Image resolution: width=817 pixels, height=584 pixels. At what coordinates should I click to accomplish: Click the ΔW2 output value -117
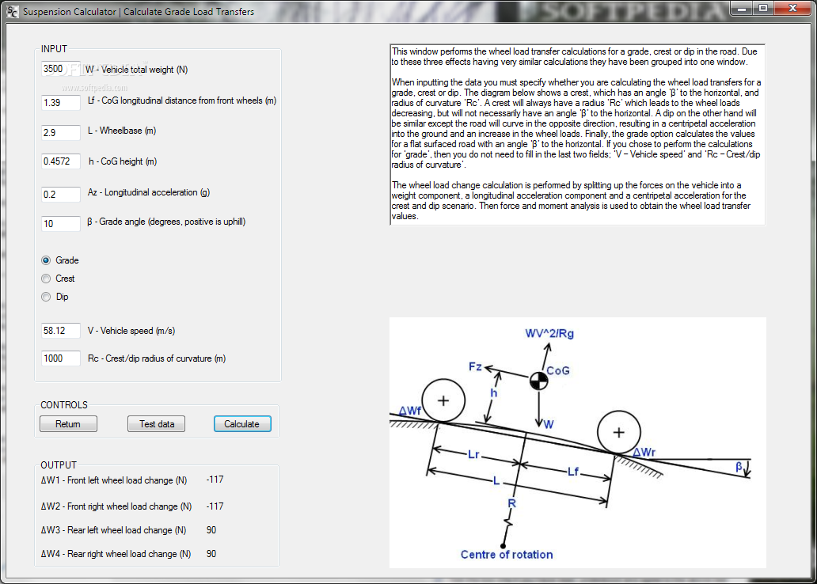pos(215,506)
